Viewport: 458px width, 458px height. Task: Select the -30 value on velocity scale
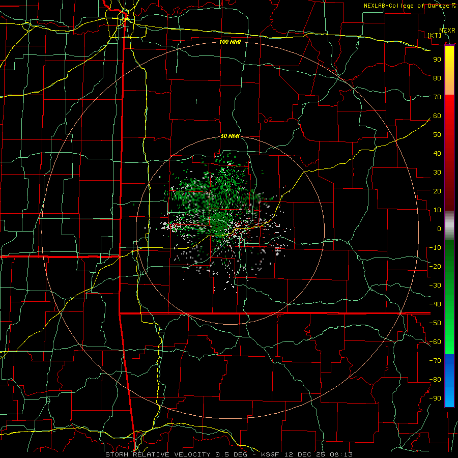click(x=435, y=285)
